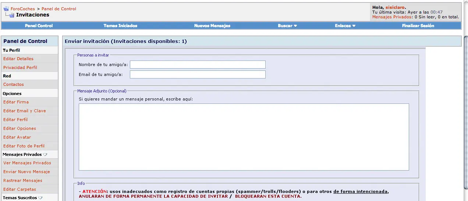Click the Tu Perfil section heading
This screenshot has height=201, width=468.
tap(11, 50)
